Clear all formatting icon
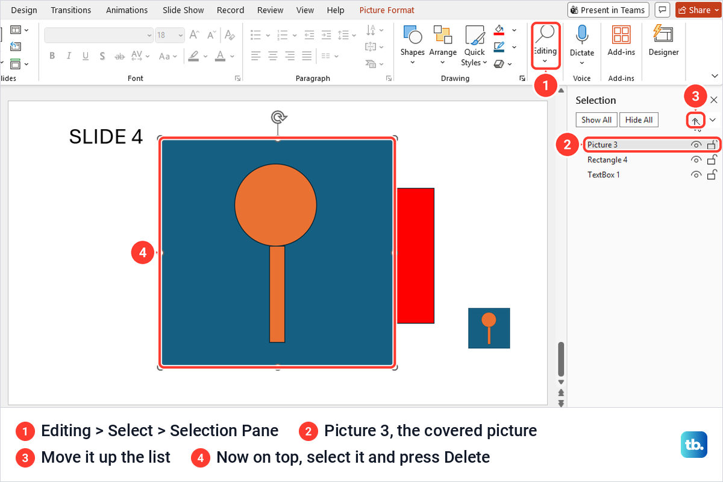The image size is (723, 482). pos(230,35)
